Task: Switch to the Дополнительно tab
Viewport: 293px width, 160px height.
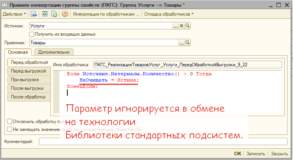Action: (x=54, y=52)
